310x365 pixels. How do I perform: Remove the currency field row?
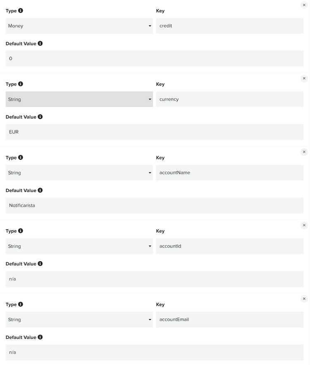[x=304, y=78]
